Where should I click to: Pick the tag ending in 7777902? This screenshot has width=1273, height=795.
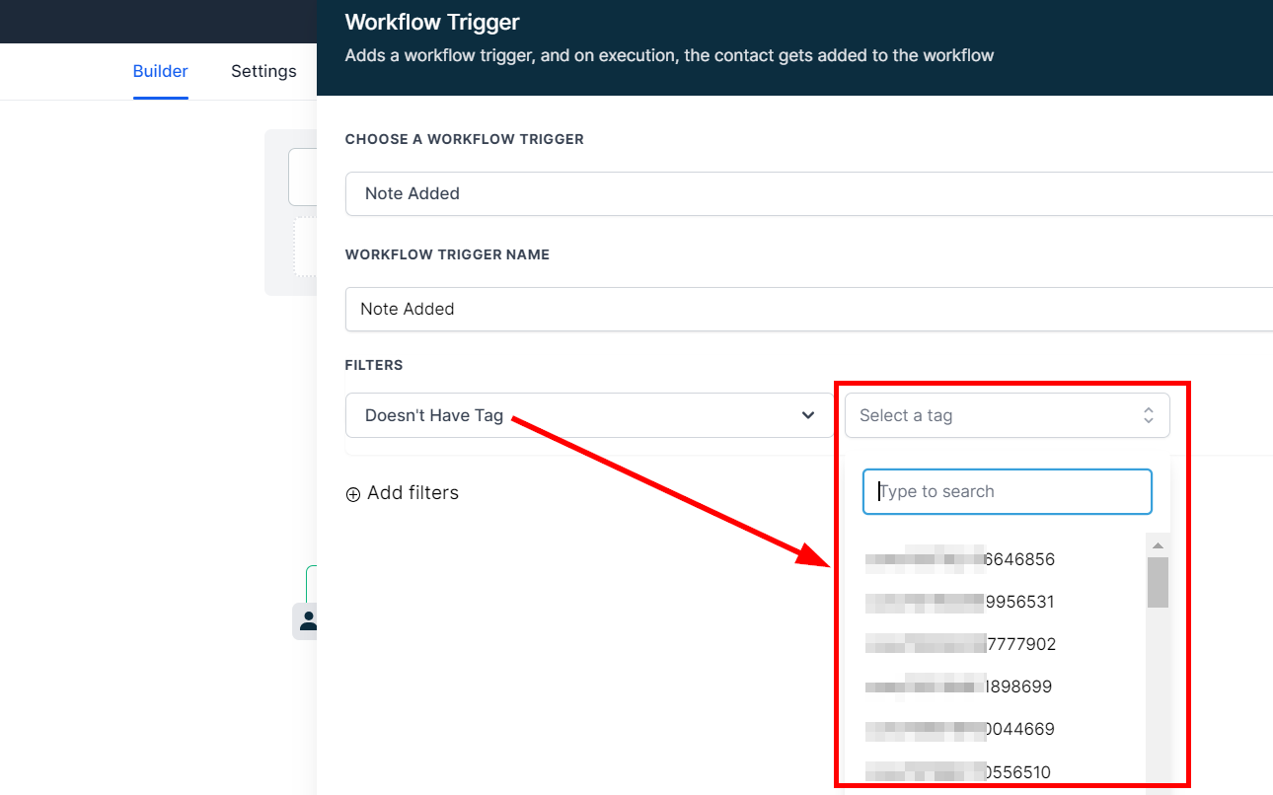[959, 644]
